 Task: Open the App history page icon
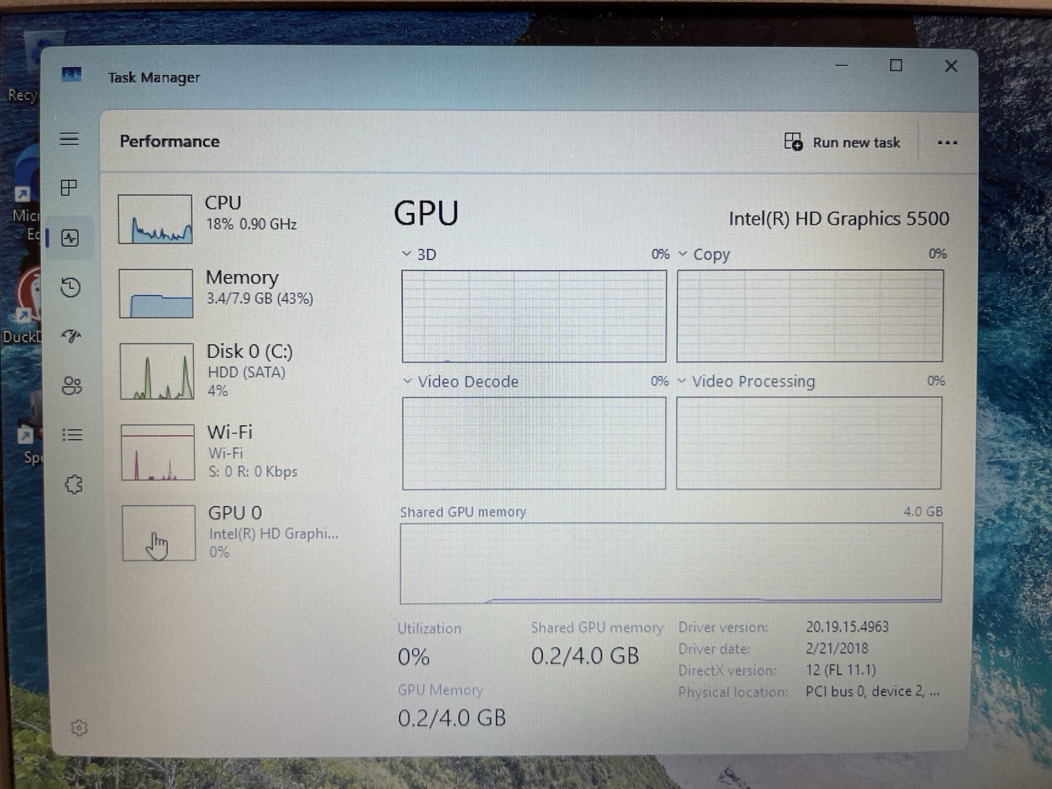[x=70, y=287]
